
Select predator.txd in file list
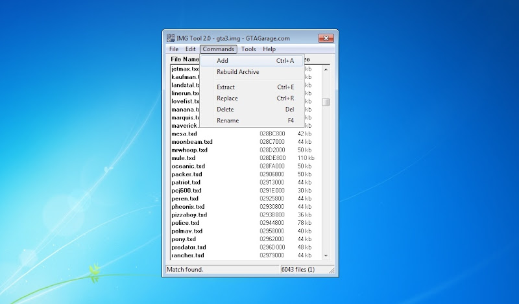point(189,248)
